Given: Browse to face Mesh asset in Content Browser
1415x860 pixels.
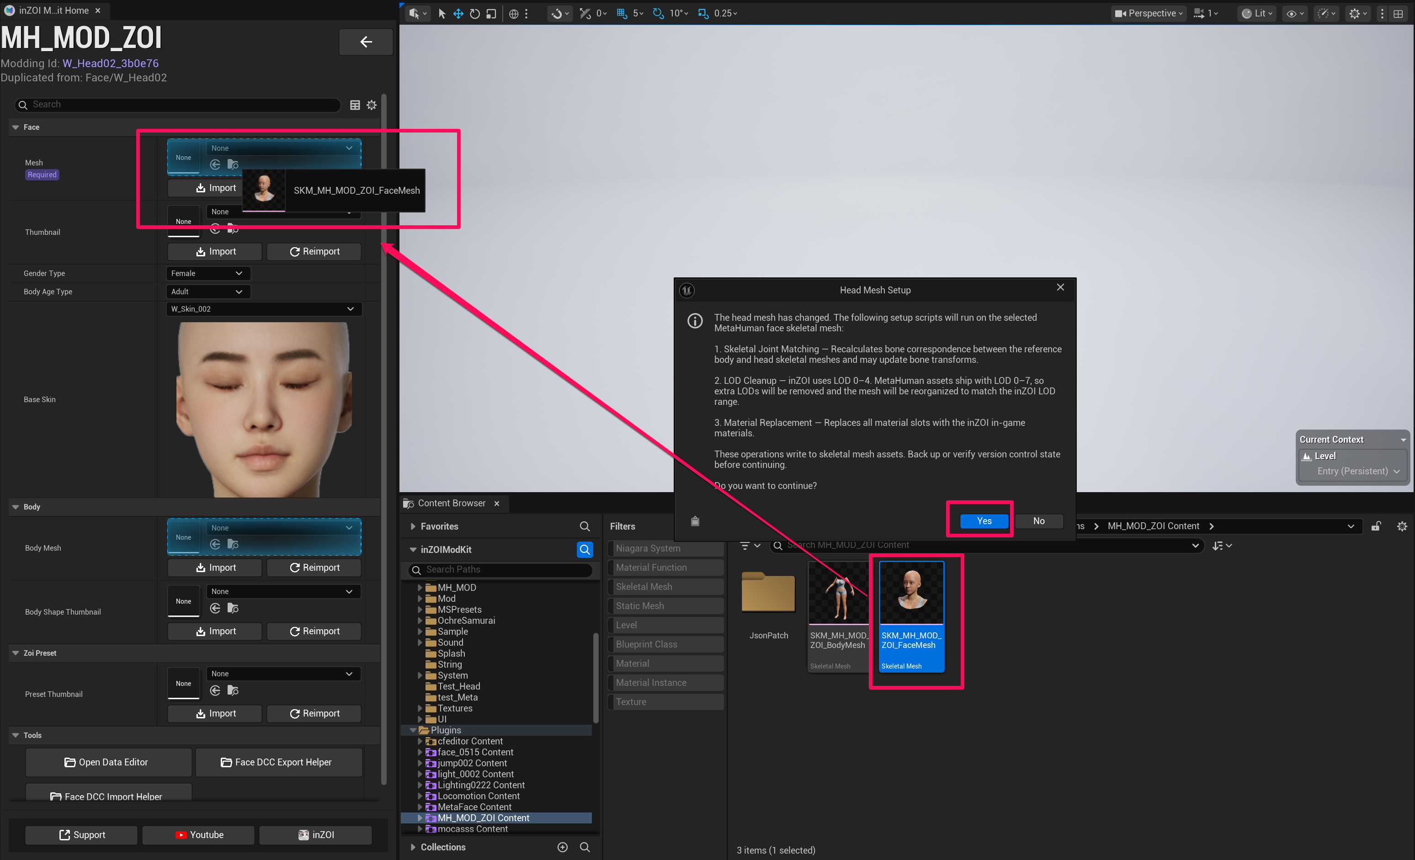Looking at the screenshot, I should click(x=233, y=165).
